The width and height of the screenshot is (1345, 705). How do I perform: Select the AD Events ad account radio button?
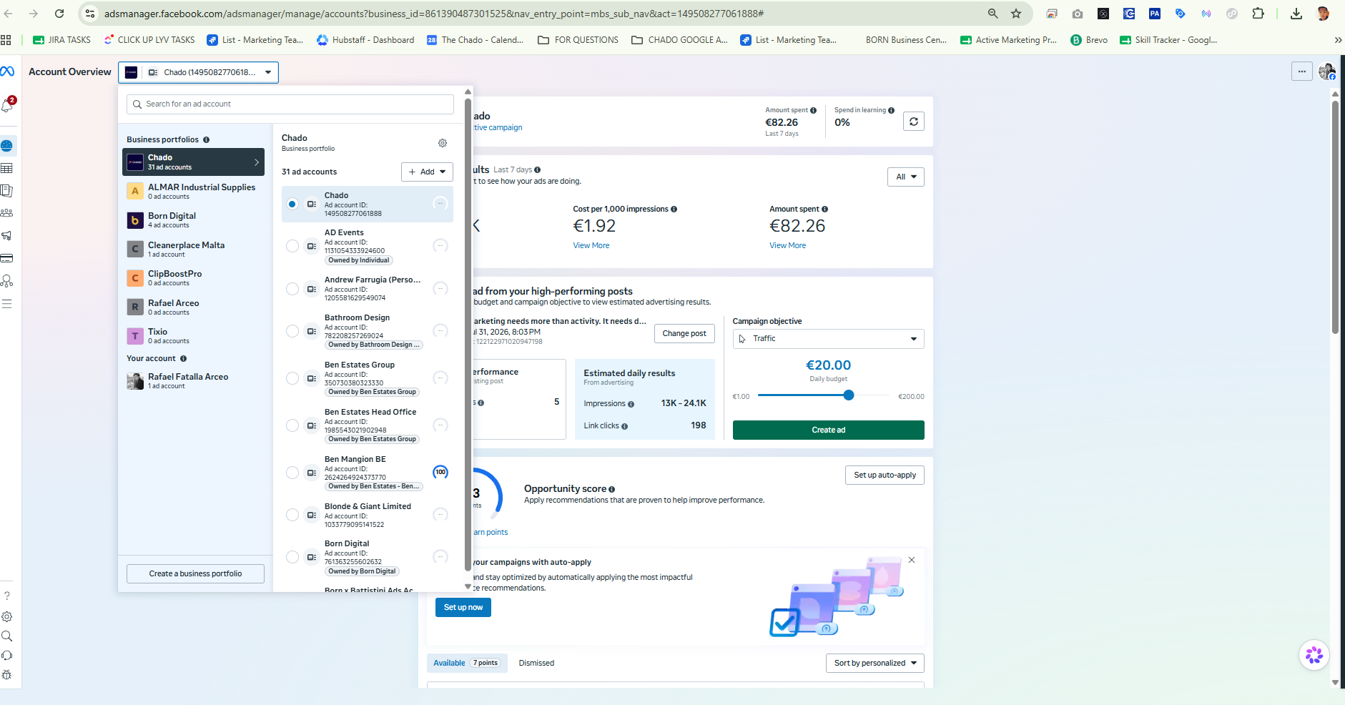coord(292,246)
